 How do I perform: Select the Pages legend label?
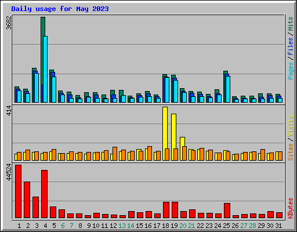(x=291, y=71)
